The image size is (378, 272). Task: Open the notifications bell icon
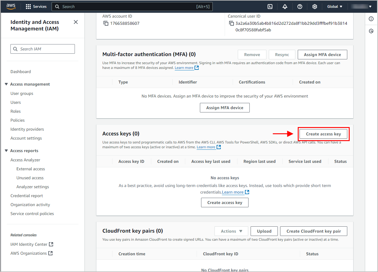point(285,7)
